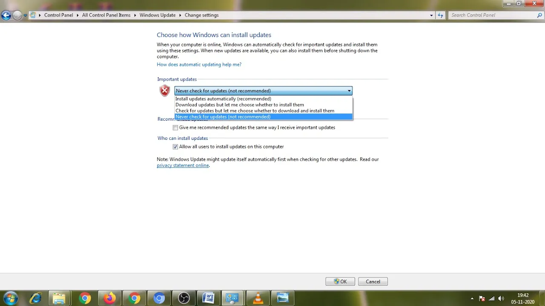
Task: Open Microsoft Word from taskbar
Action: (x=208, y=298)
